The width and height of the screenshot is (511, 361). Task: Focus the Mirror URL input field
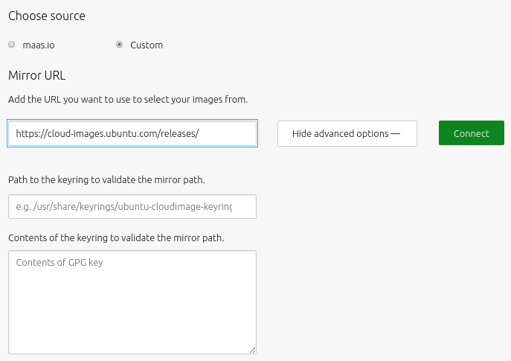pyautogui.click(x=132, y=133)
